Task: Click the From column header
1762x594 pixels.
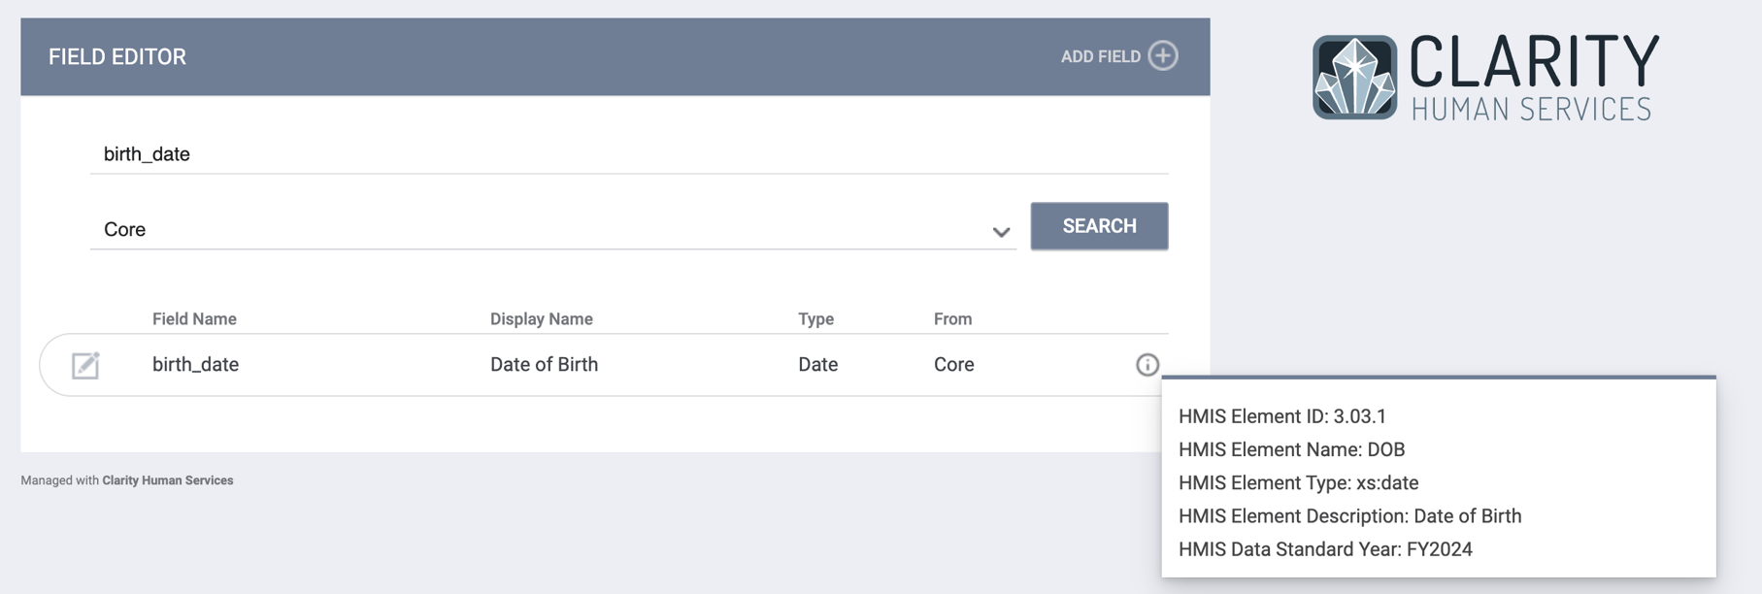Action: pyautogui.click(x=952, y=319)
